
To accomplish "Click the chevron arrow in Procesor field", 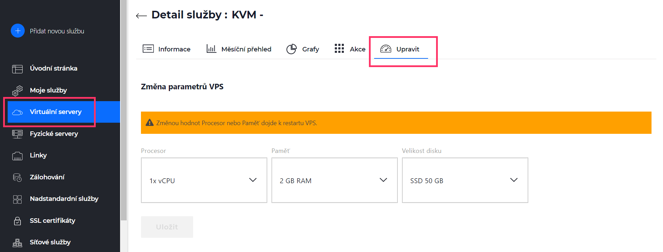I will (x=253, y=180).
